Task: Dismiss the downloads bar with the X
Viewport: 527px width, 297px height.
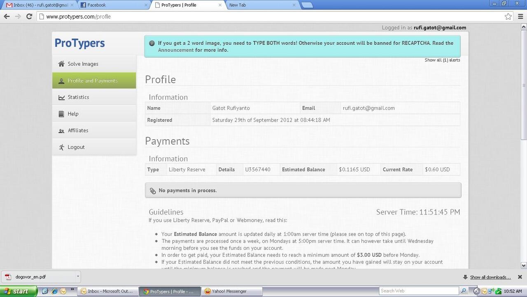Action: pyautogui.click(x=520, y=277)
